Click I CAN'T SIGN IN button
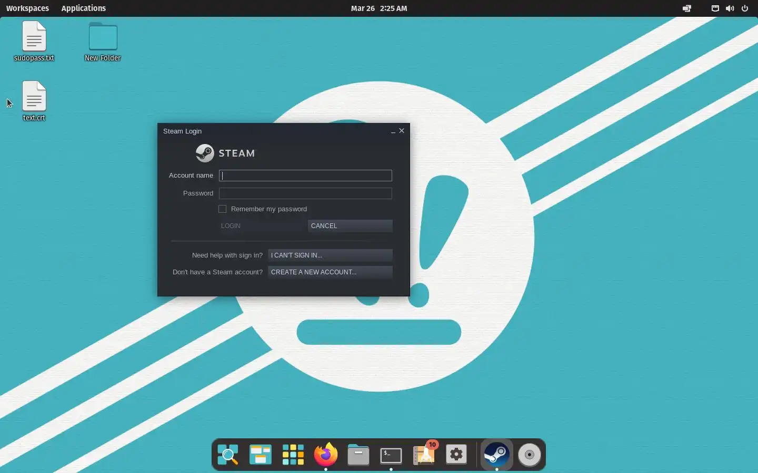This screenshot has width=758, height=473. click(331, 255)
